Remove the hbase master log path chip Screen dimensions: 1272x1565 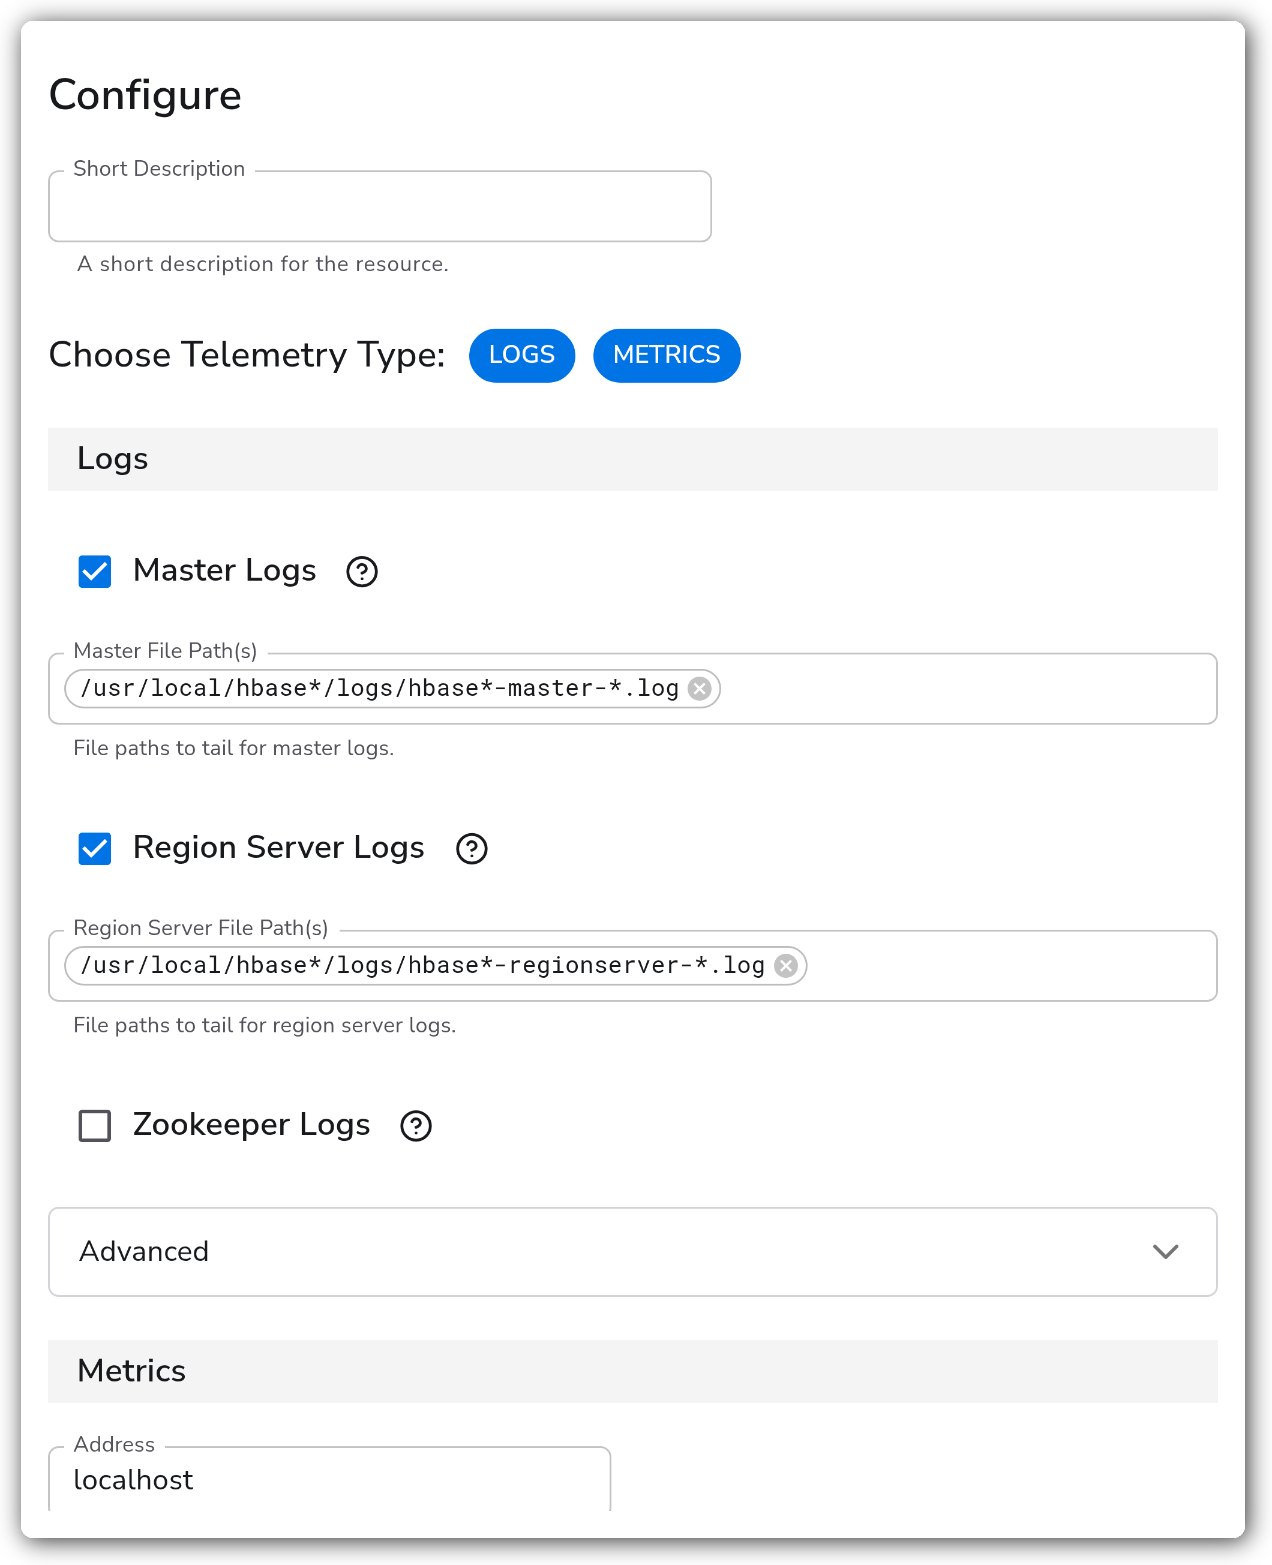(700, 689)
